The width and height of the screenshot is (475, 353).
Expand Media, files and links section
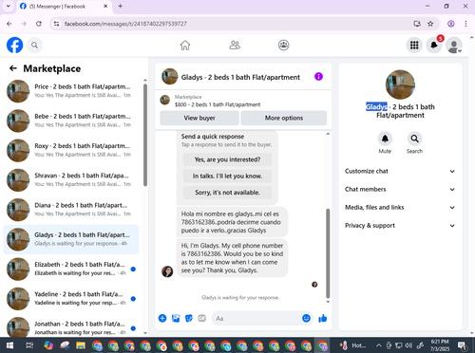pos(400,207)
